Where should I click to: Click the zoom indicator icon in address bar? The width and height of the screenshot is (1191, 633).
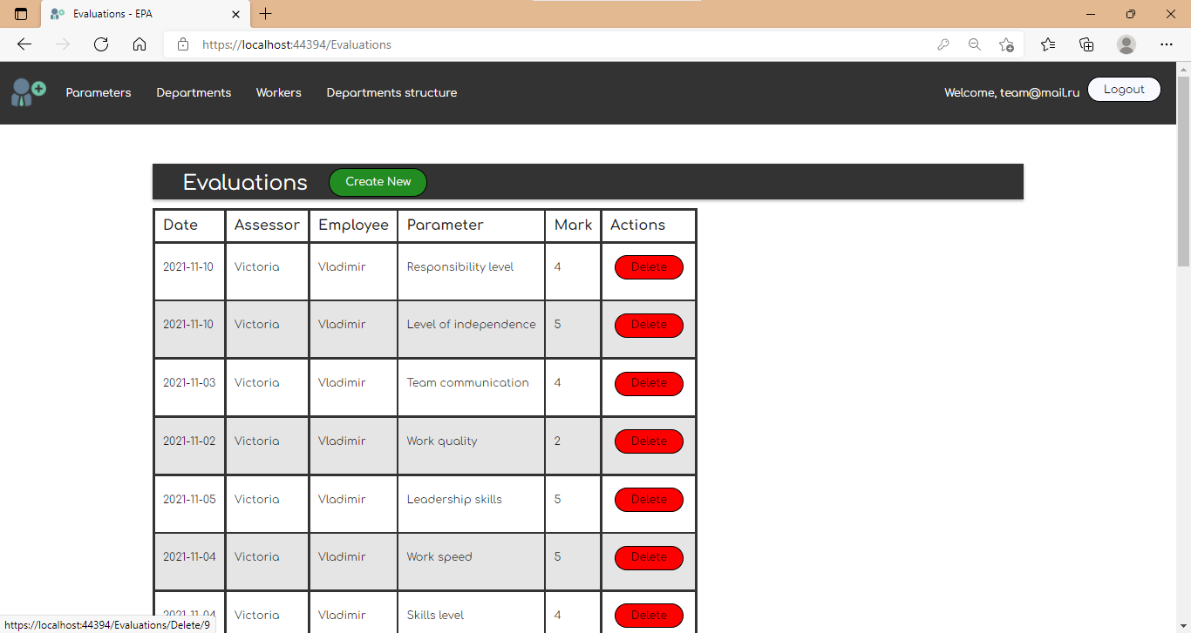click(x=975, y=44)
